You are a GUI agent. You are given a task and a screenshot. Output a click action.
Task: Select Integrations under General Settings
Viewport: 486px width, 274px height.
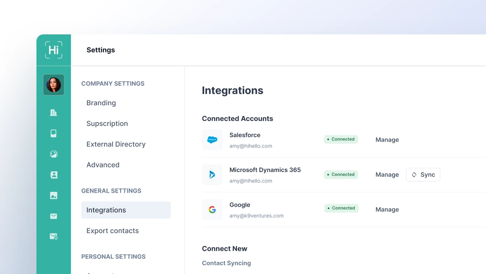(x=126, y=210)
